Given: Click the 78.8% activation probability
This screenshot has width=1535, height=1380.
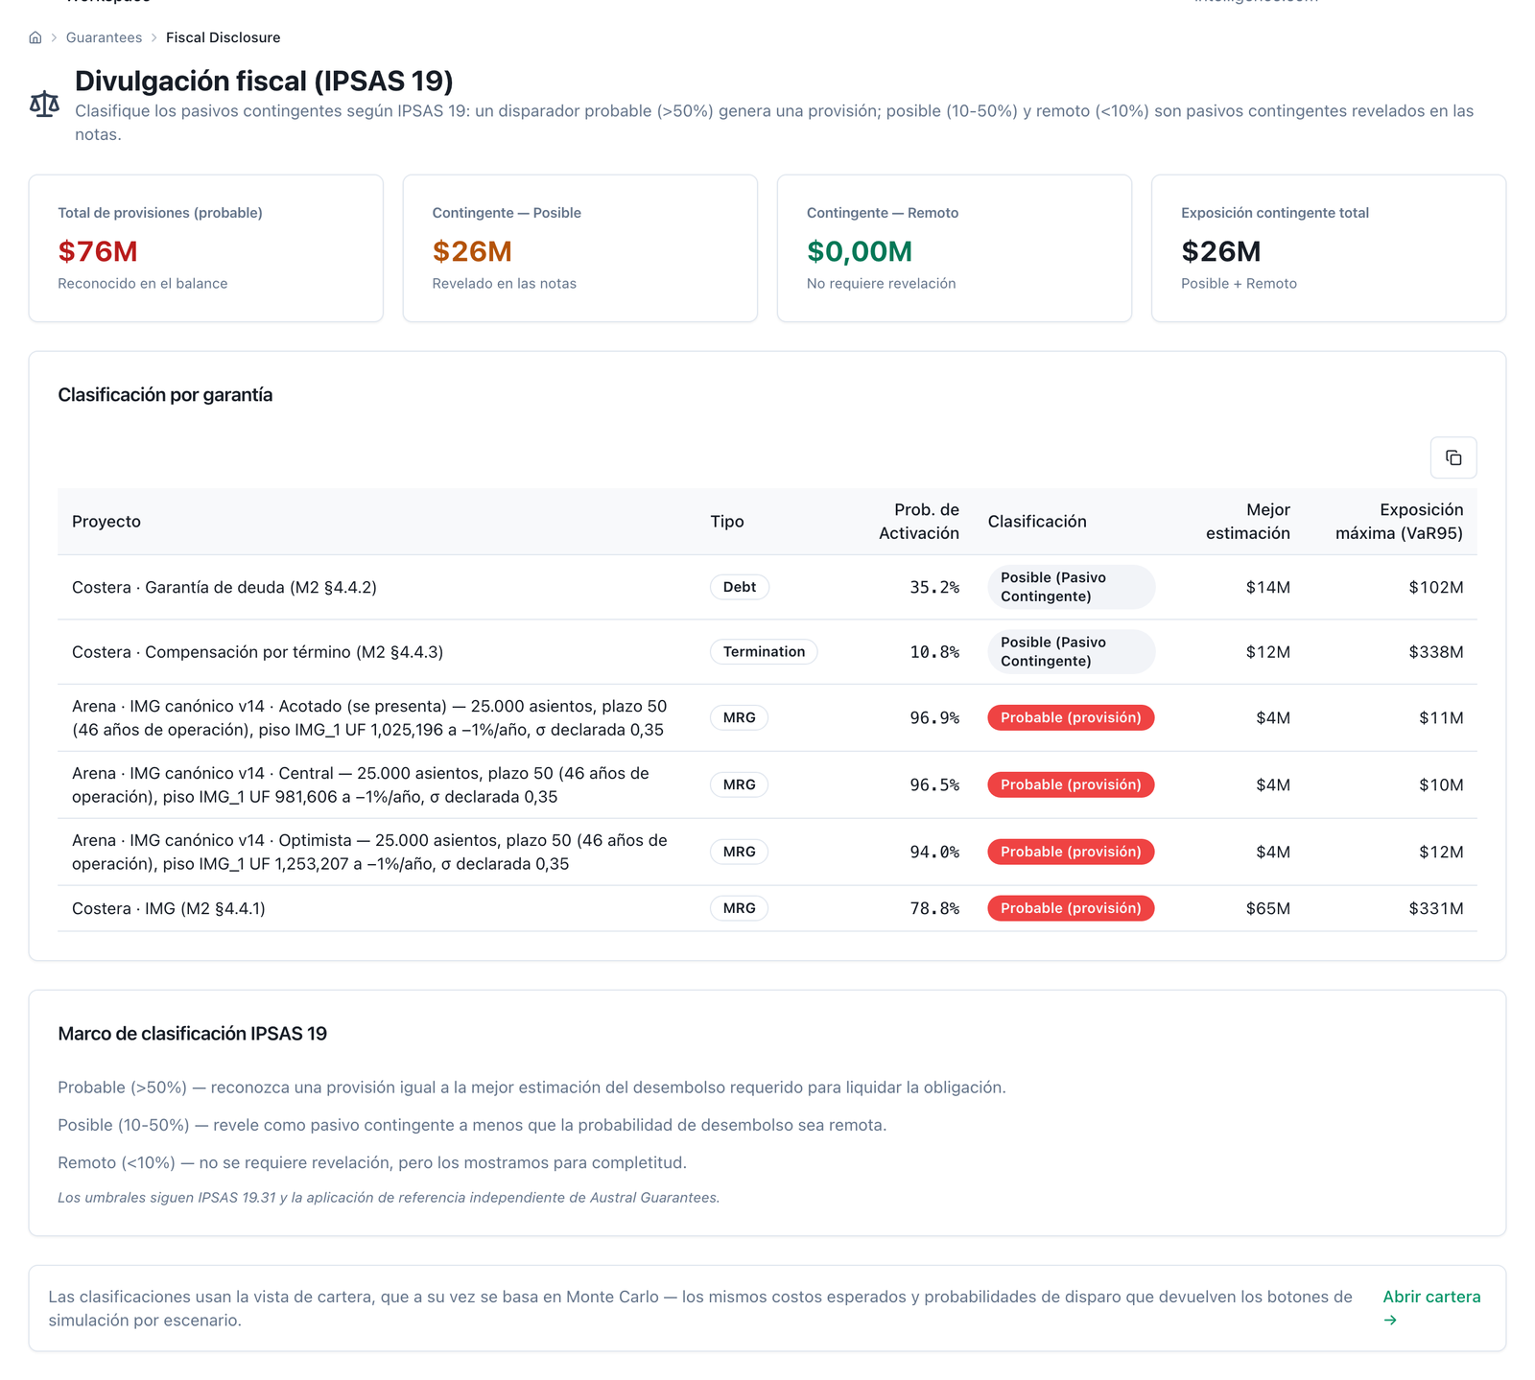Looking at the screenshot, I should pos(934,908).
